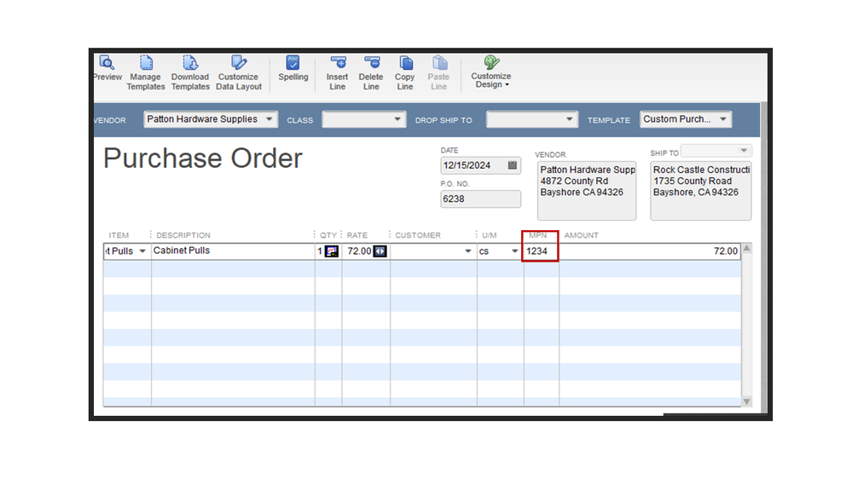Click the AMOUNT column header
The height and width of the screenshot is (479, 852).
pyautogui.click(x=582, y=235)
